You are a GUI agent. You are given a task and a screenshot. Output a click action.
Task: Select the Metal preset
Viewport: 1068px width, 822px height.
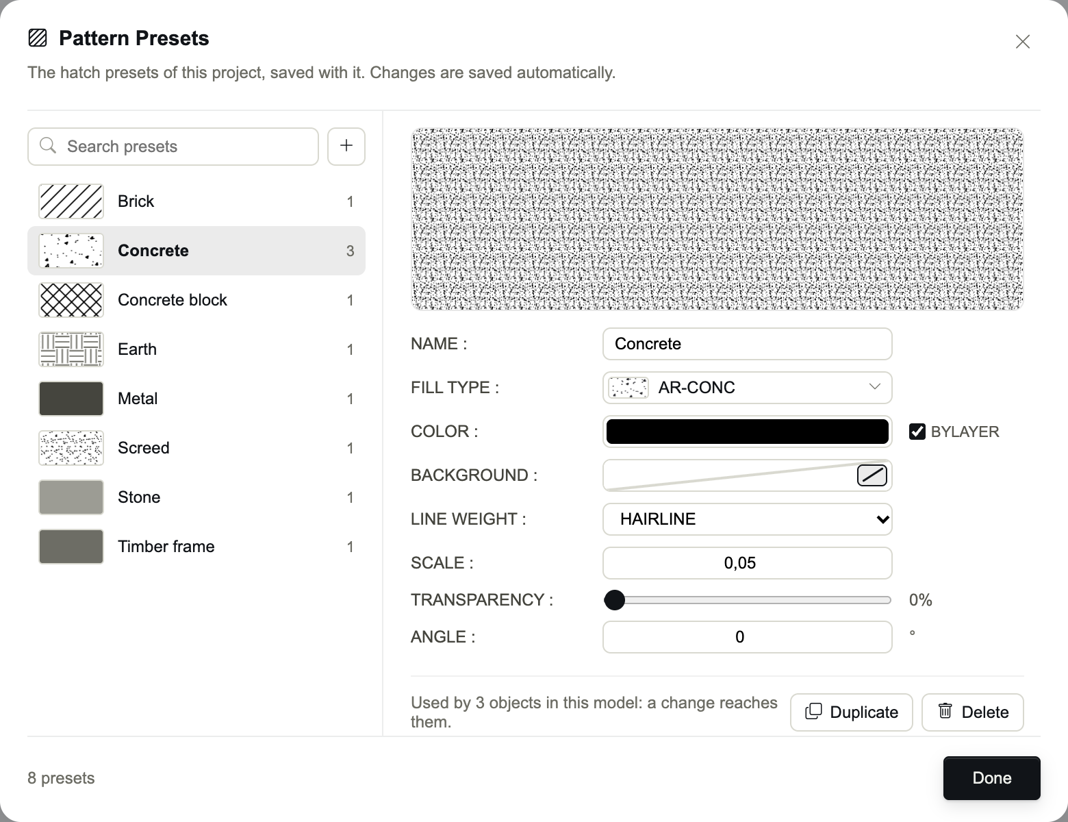(x=196, y=399)
